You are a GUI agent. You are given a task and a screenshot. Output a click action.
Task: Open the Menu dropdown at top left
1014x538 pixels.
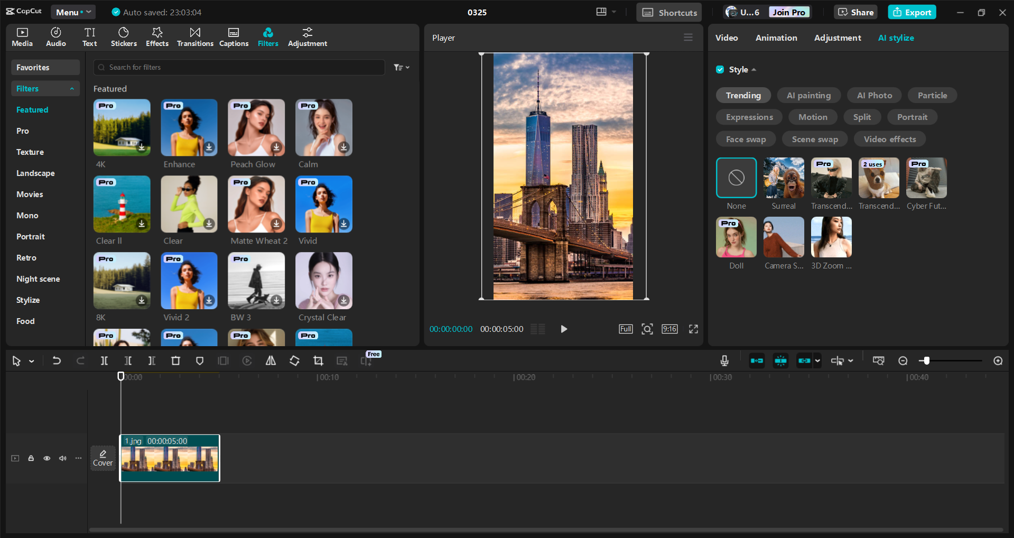[x=73, y=12]
